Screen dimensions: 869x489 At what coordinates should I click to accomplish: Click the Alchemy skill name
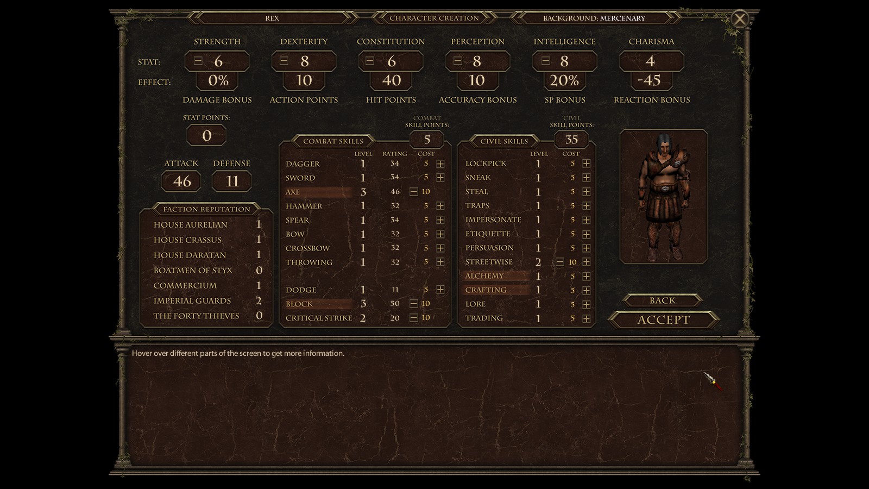pyautogui.click(x=484, y=276)
